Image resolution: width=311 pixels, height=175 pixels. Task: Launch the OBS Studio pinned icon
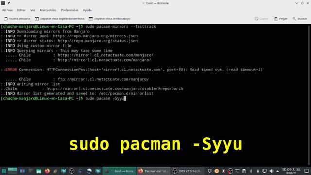point(72,171)
